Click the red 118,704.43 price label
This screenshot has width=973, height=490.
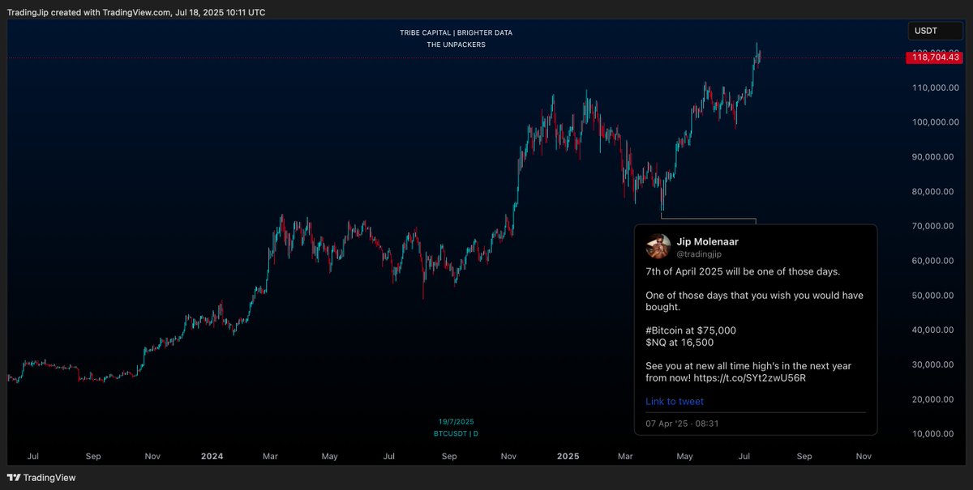pyautogui.click(x=936, y=58)
